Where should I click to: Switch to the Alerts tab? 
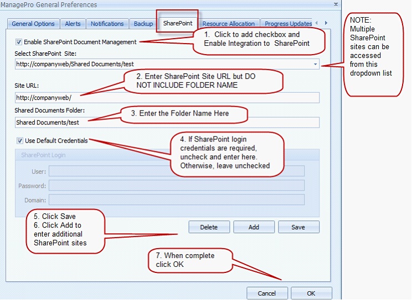[x=73, y=24]
